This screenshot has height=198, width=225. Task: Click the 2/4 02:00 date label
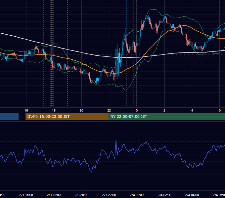tap(164, 195)
